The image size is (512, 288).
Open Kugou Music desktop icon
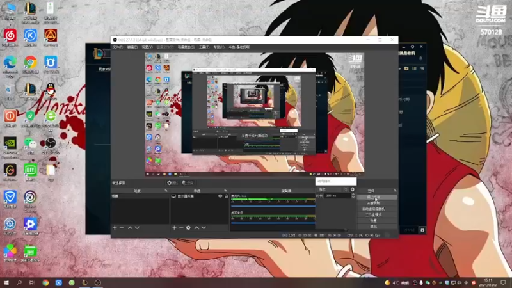(x=30, y=38)
